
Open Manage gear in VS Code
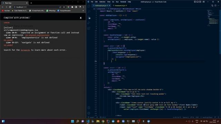click(89, 113)
